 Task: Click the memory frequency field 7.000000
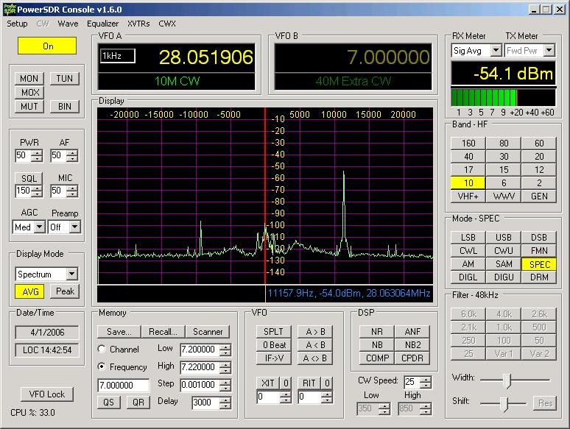click(124, 385)
